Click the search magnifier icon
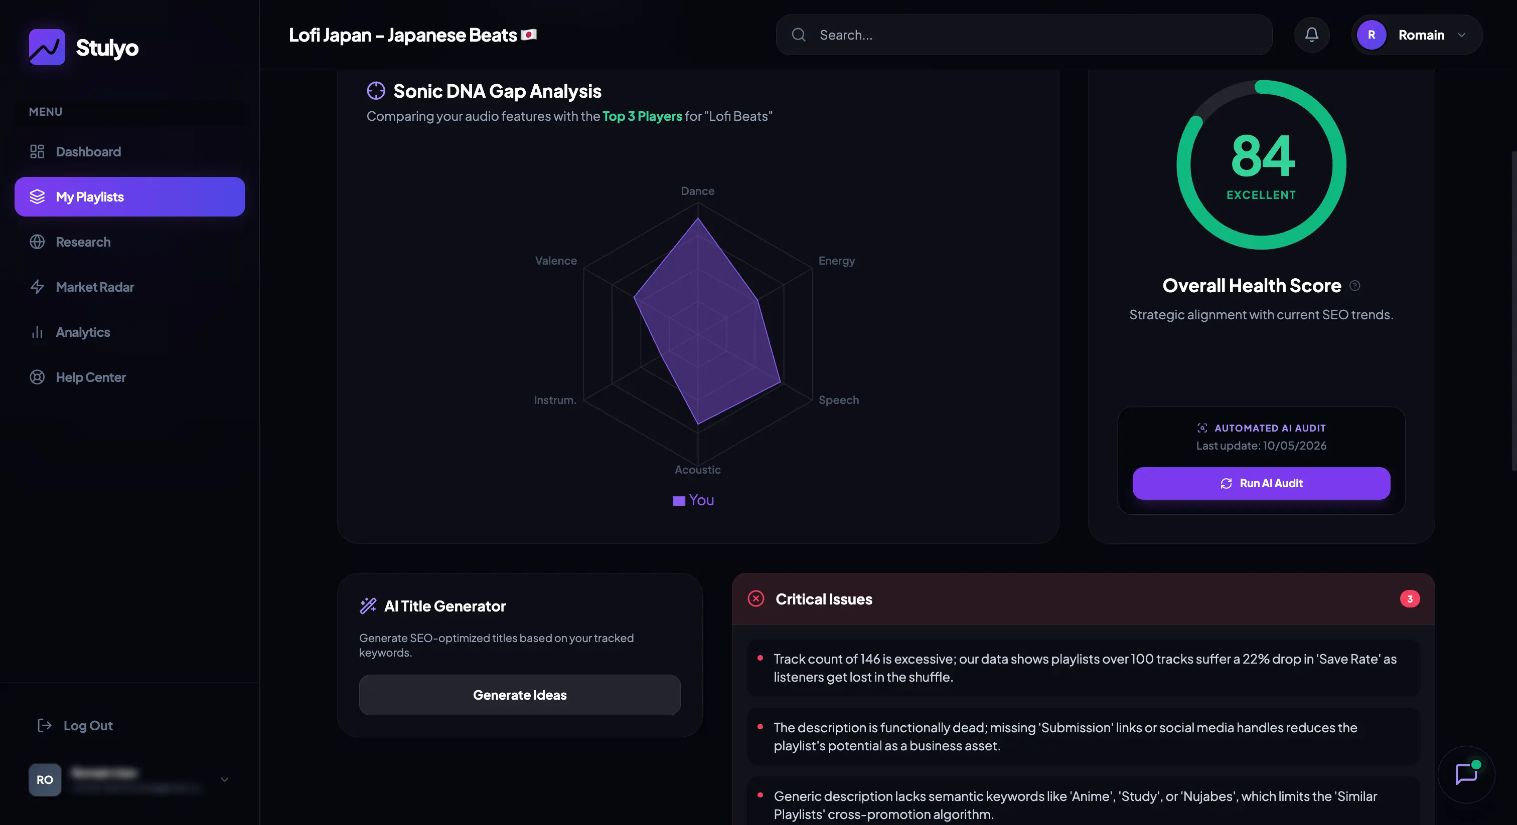The width and height of the screenshot is (1517, 825). [x=799, y=35]
